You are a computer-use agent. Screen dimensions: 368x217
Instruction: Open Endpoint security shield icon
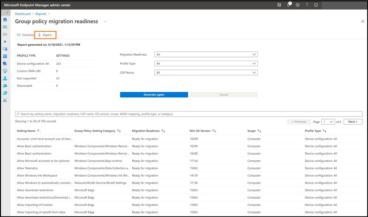[5, 64]
